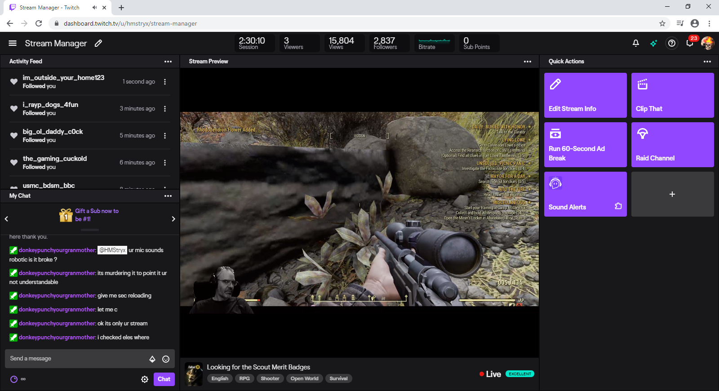Click heart icon for the_gaming_cuckold
719x391 pixels.
click(x=14, y=163)
